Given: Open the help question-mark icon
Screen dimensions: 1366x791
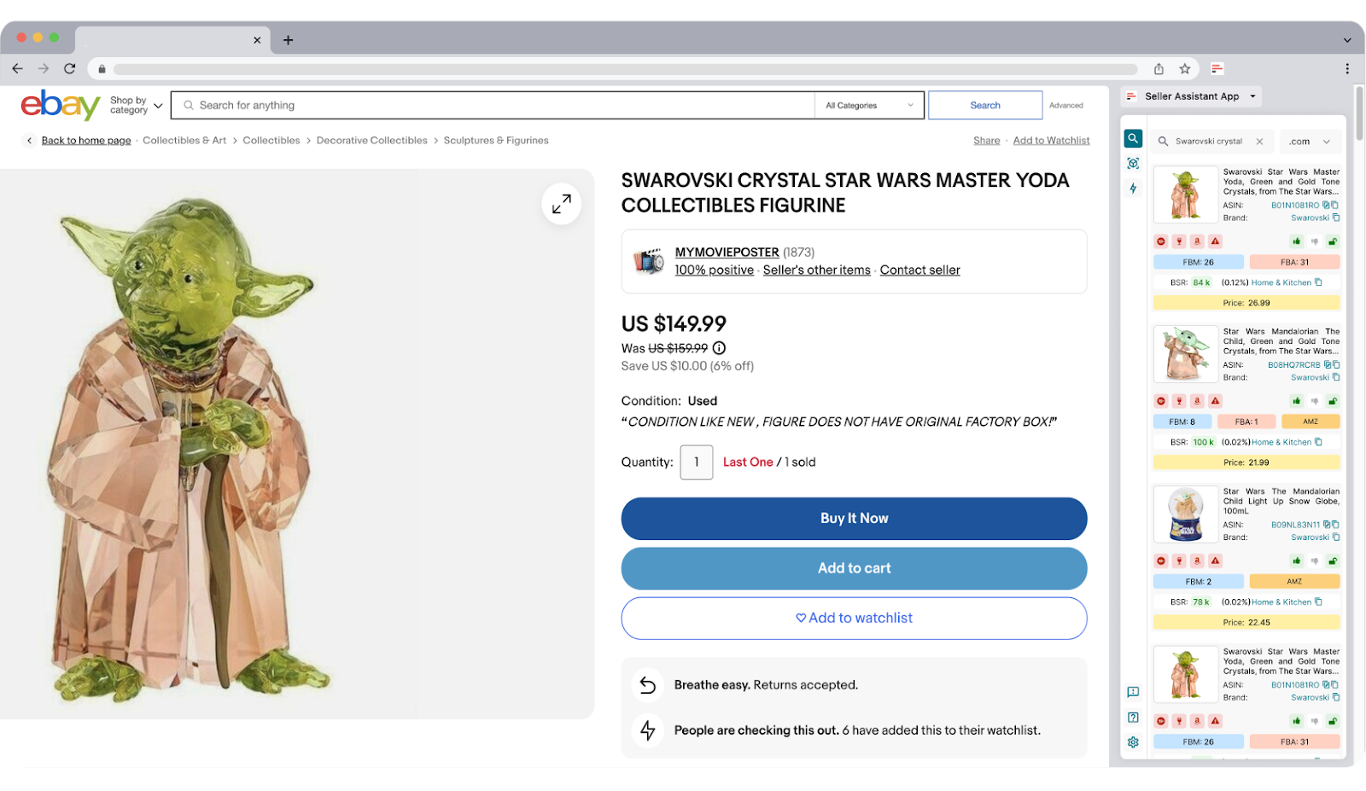Looking at the screenshot, I should coord(1133,717).
